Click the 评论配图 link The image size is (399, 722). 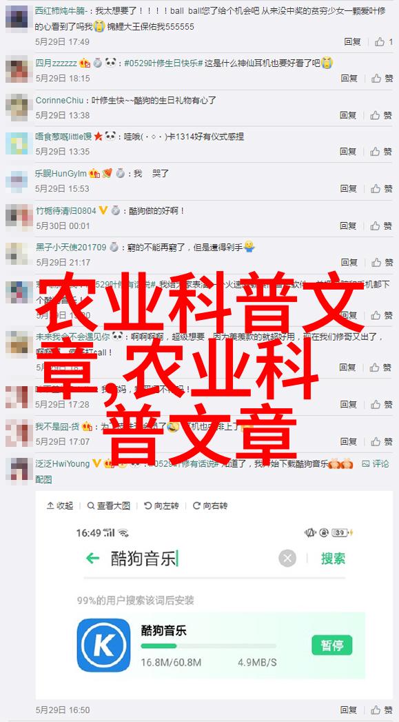(x=376, y=463)
